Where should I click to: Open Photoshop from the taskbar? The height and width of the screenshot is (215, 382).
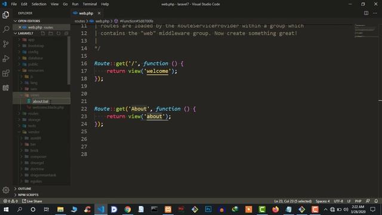point(208,210)
